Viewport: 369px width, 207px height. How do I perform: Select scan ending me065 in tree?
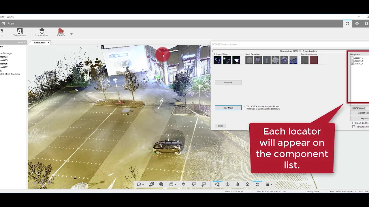(x=4, y=60)
